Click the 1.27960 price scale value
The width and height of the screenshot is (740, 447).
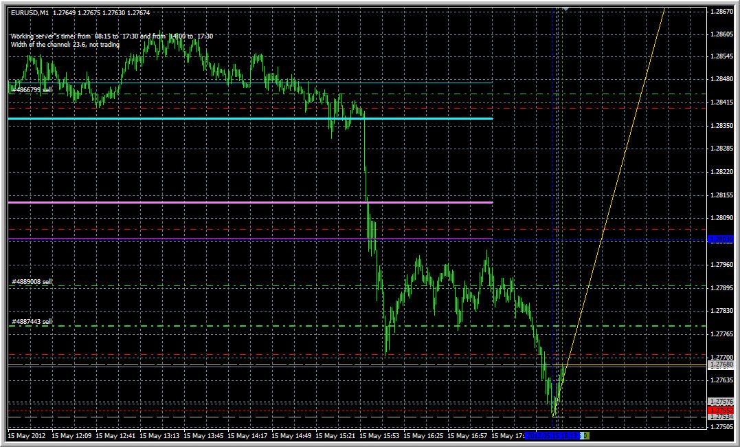pyautogui.click(x=721, y=265)
